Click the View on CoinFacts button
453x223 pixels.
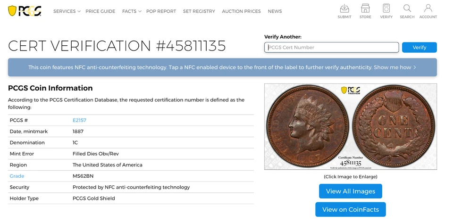(x=351, y=209)
